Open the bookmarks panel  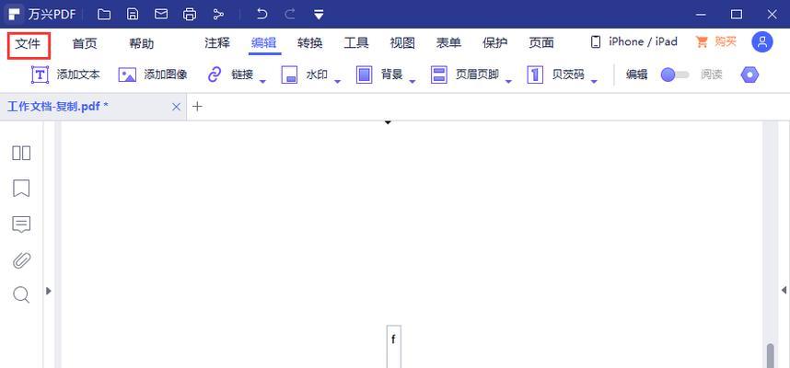point(21,189)
